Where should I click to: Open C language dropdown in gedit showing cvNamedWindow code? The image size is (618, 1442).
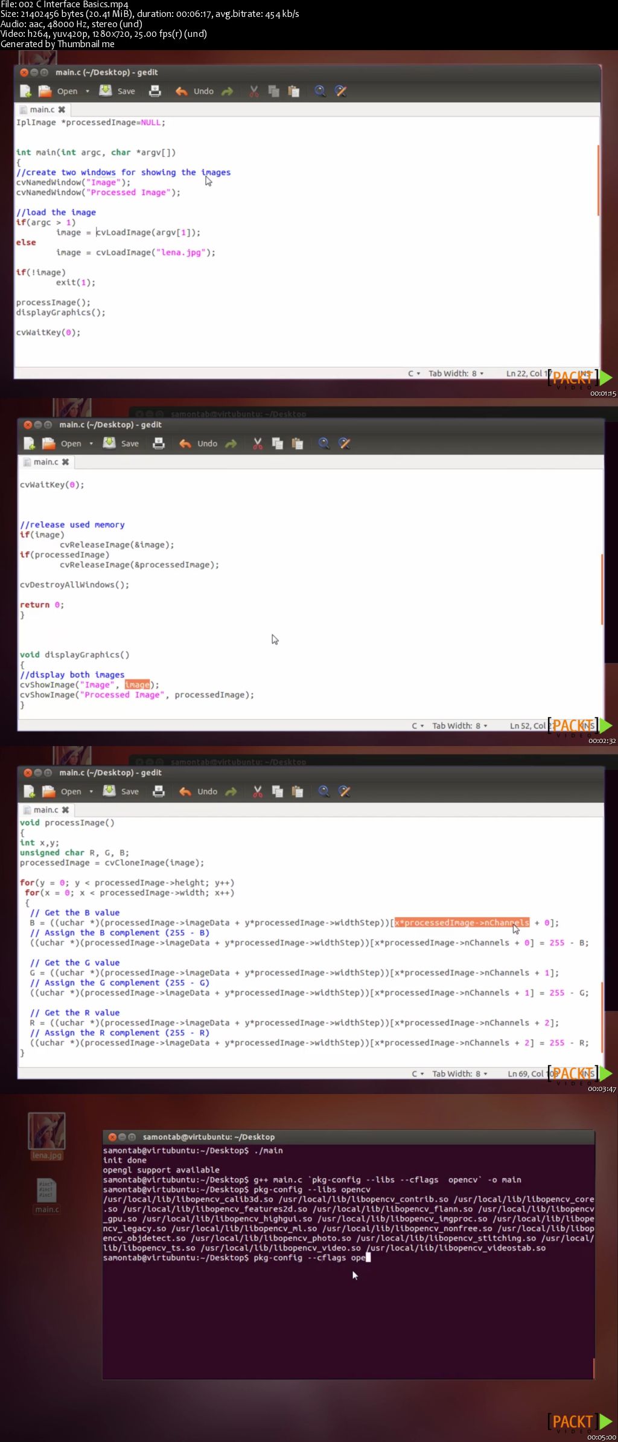click(414, 373)
